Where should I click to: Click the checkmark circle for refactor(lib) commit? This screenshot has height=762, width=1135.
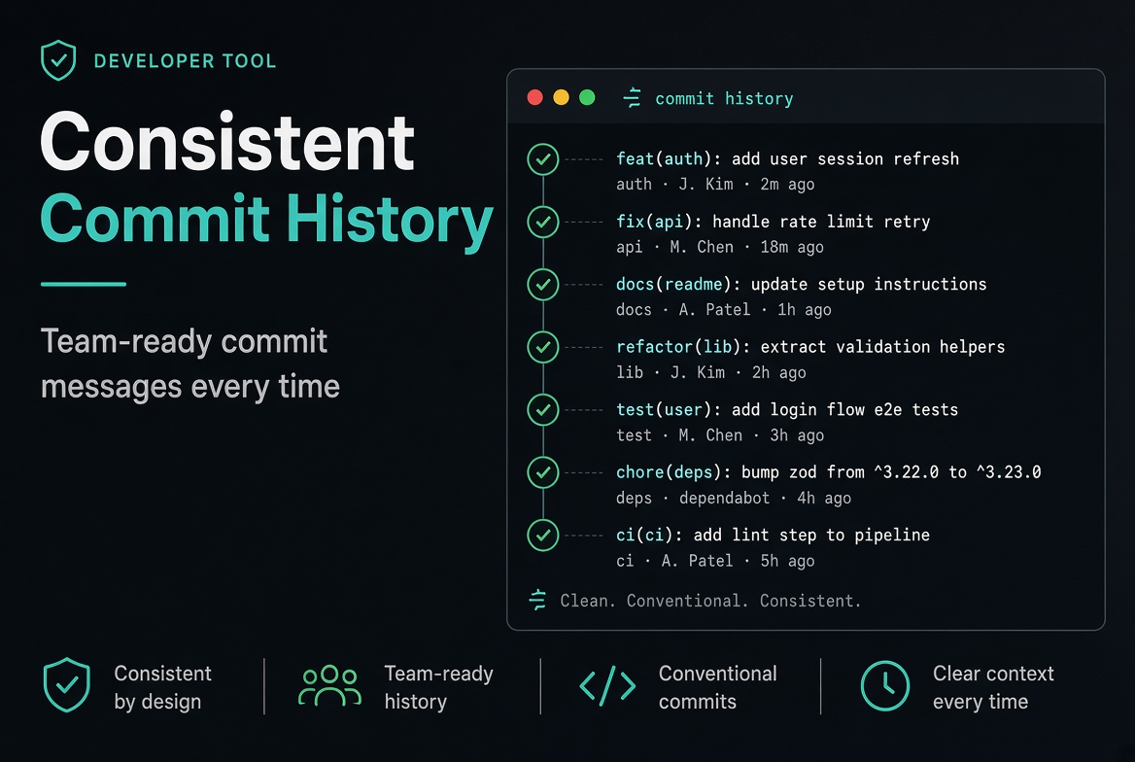point(543,347)
